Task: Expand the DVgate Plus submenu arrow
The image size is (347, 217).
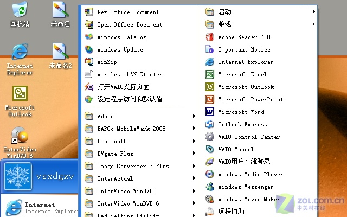Action: pyautogui.click(x=194, y=153)
